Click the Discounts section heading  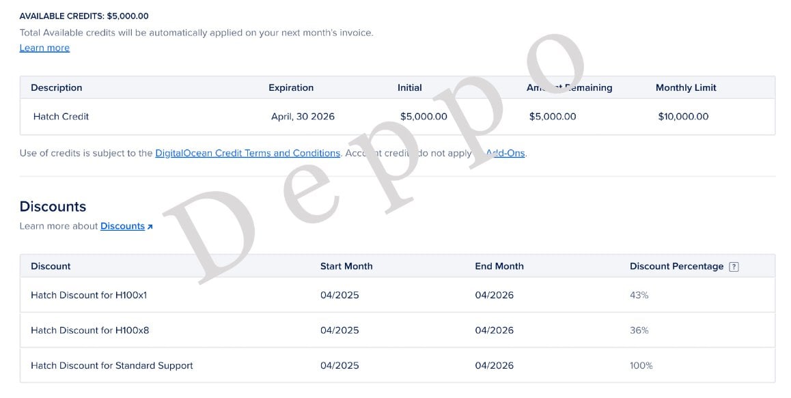53,207
